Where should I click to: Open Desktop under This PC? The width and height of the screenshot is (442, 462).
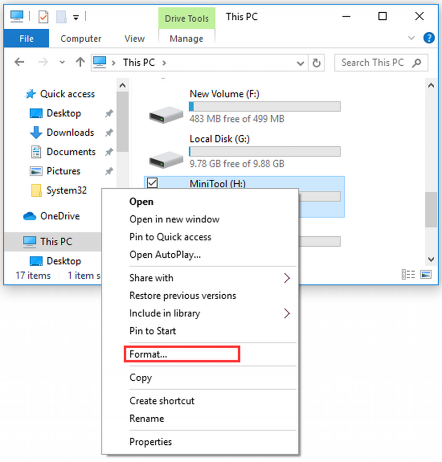(64, 261)
